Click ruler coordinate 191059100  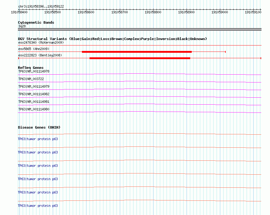253,12
